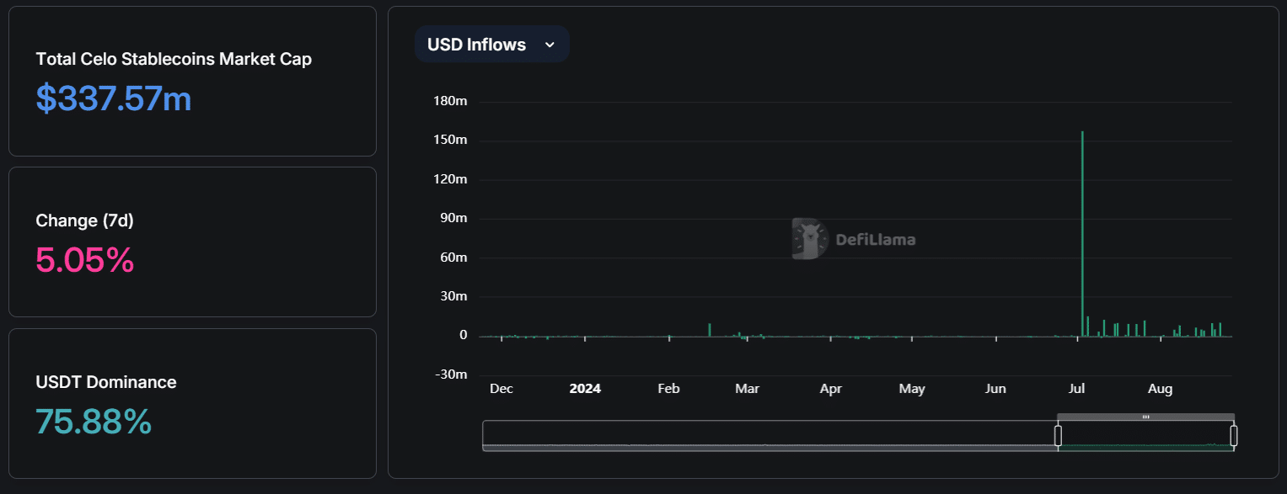Click the Total Celo Stablecoins Market Cap card
Screen dimensions: 1287x494
(192, 81)
